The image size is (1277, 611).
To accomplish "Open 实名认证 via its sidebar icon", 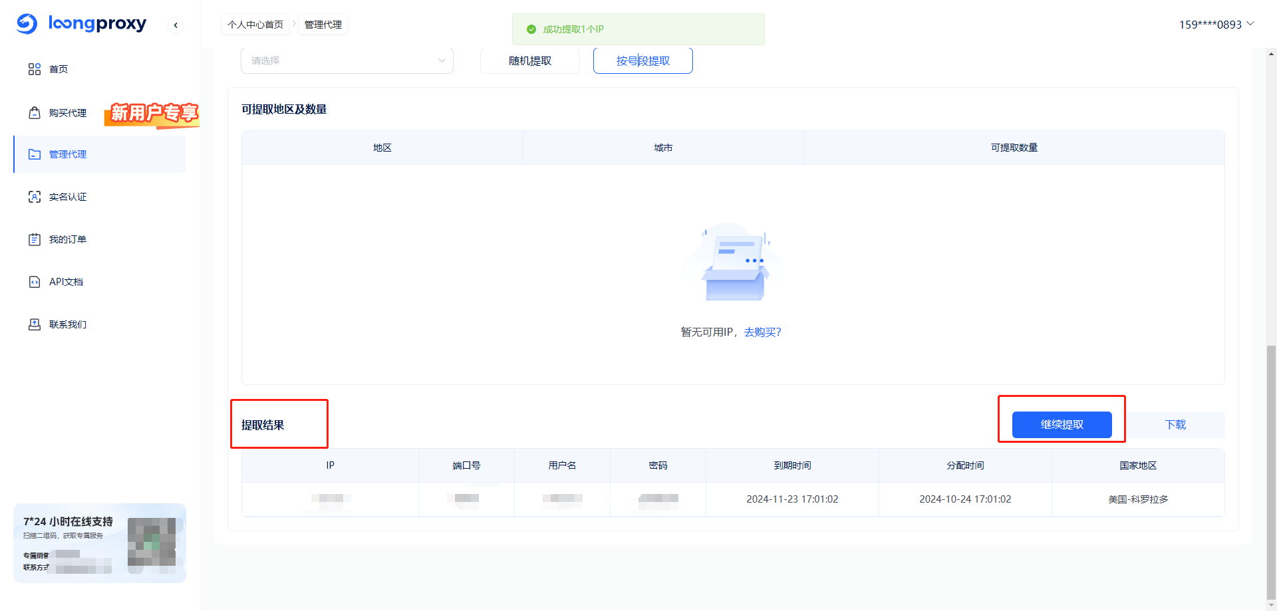I will click(x=35, y=196).
